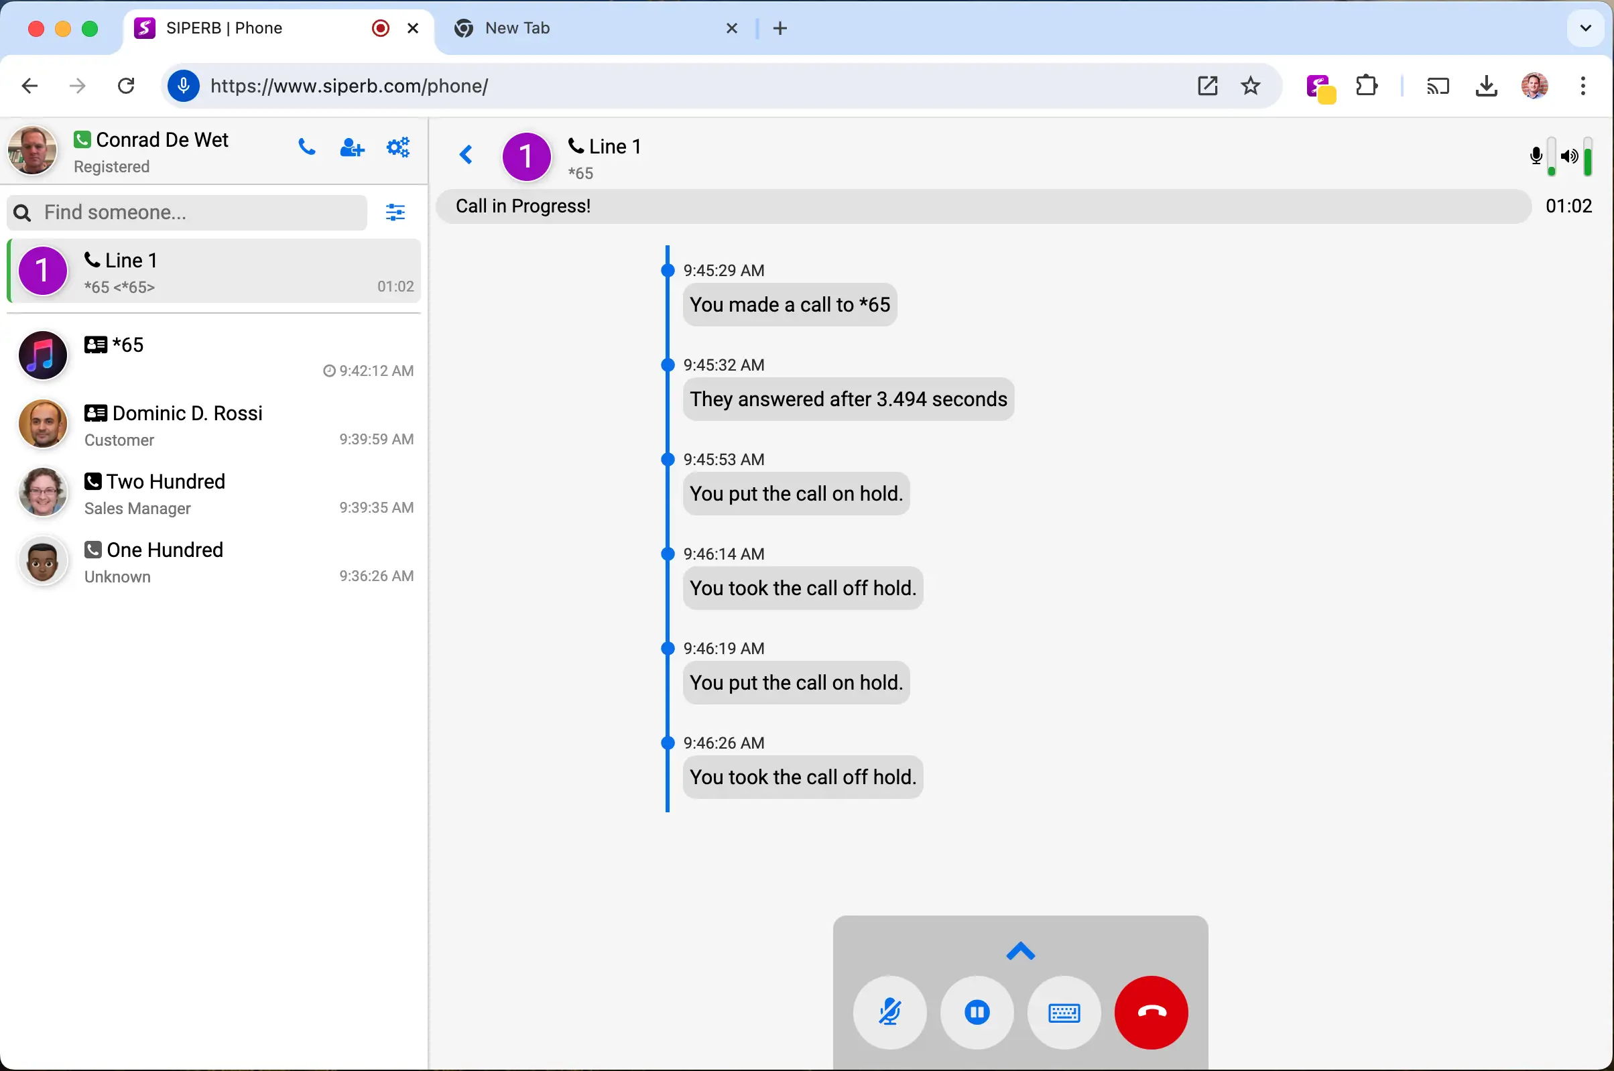Open the contact list filter options
The width and height of the screenshot is (1614, 1071).
[395, 212]
